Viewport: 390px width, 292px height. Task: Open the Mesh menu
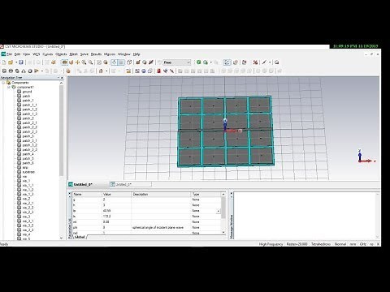73,54
